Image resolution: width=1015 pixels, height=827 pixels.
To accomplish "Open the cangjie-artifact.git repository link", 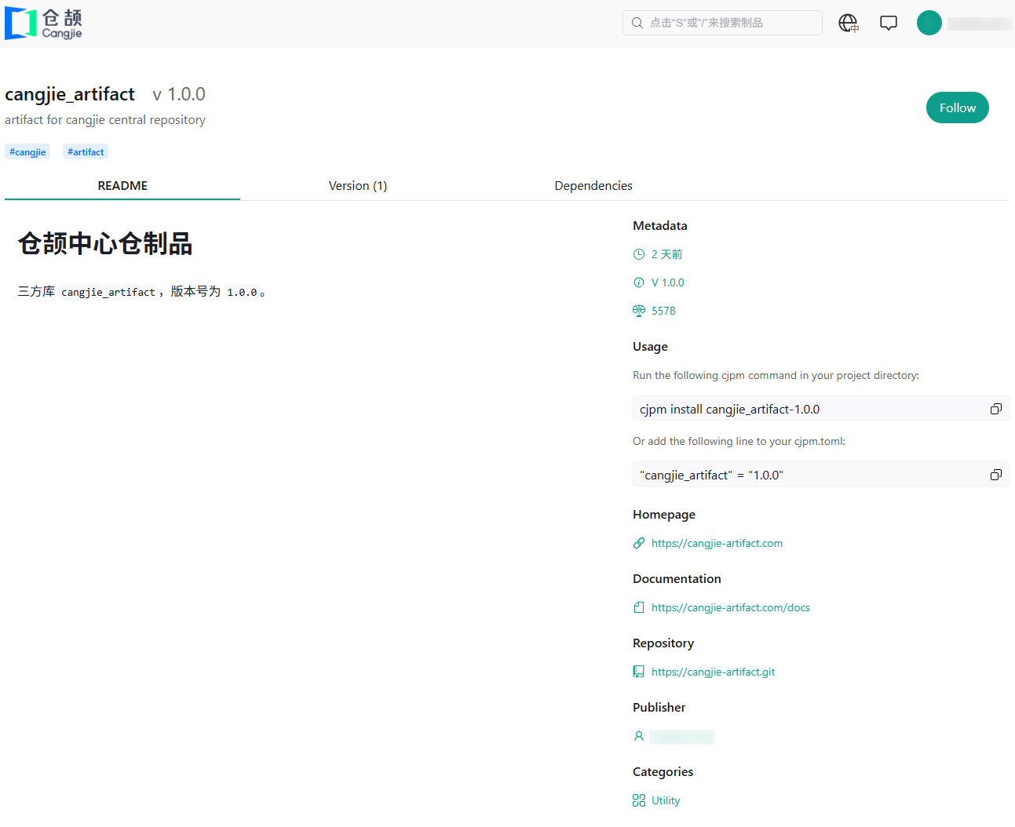I will [713, 672].
